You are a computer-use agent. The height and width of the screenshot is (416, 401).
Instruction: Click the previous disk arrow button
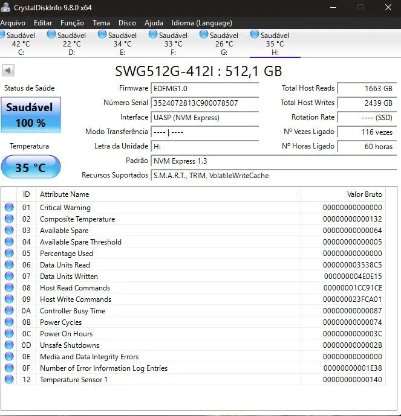[8, 71]
